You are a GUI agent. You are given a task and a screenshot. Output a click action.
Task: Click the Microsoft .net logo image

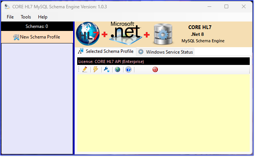(x=125, y=33)
